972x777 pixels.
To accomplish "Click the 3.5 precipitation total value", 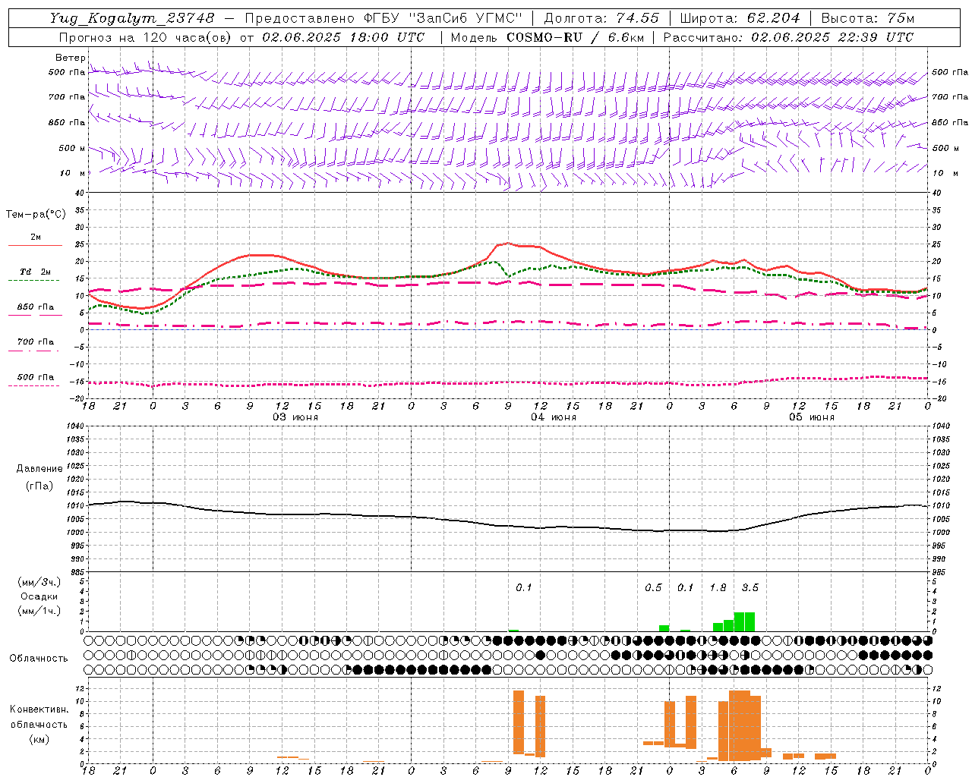I will [750, 588].
